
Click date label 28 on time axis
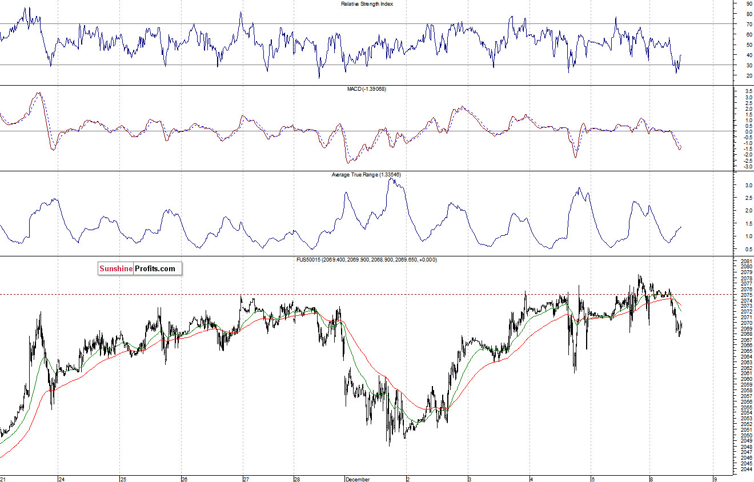(x=297, y=479)
